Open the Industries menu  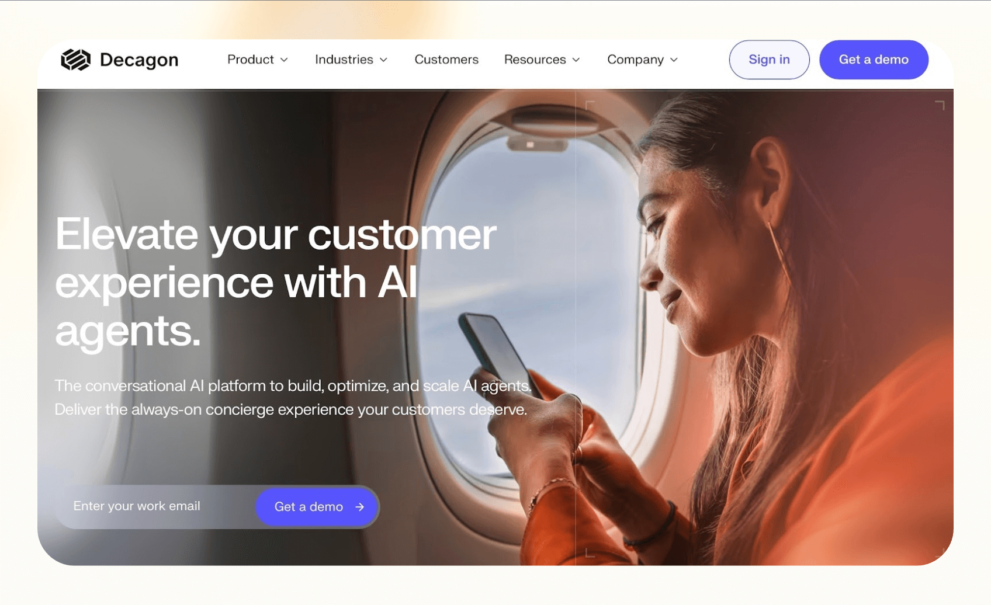tap(351, 60)
